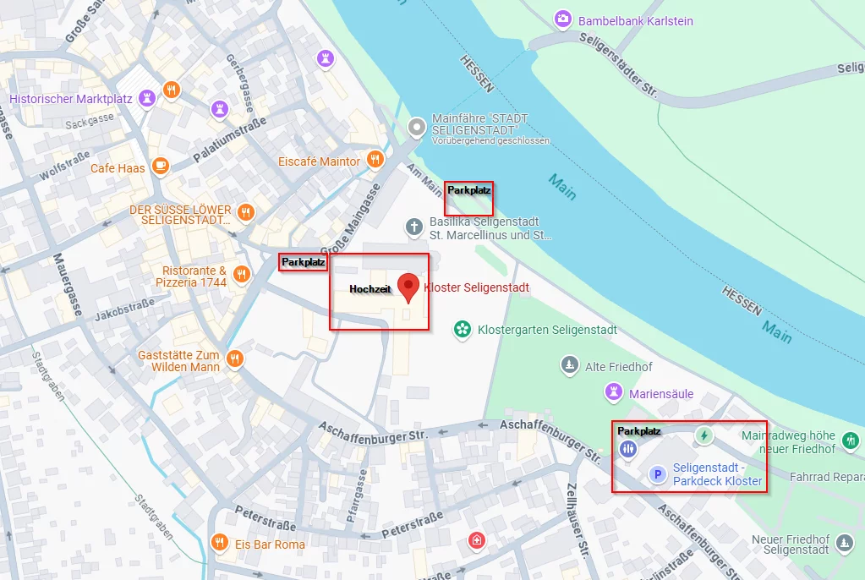Select the Mariensäule purple monument icon
Screen dimensions: 865x580
[x=613, y=392]
